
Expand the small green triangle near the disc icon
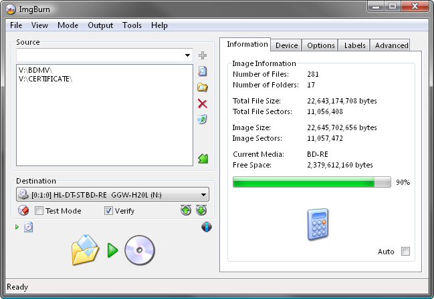[x=17, y=227]
